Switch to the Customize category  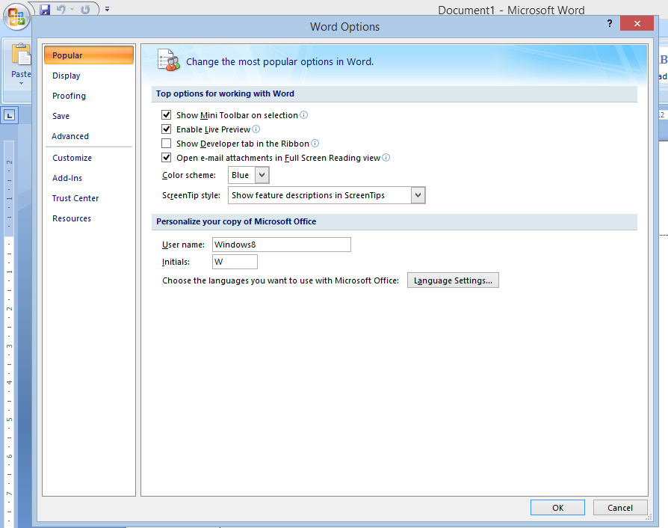(x=72, y=158)
